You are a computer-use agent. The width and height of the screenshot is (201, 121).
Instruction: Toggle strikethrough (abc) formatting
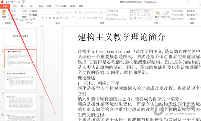(57, 18)
